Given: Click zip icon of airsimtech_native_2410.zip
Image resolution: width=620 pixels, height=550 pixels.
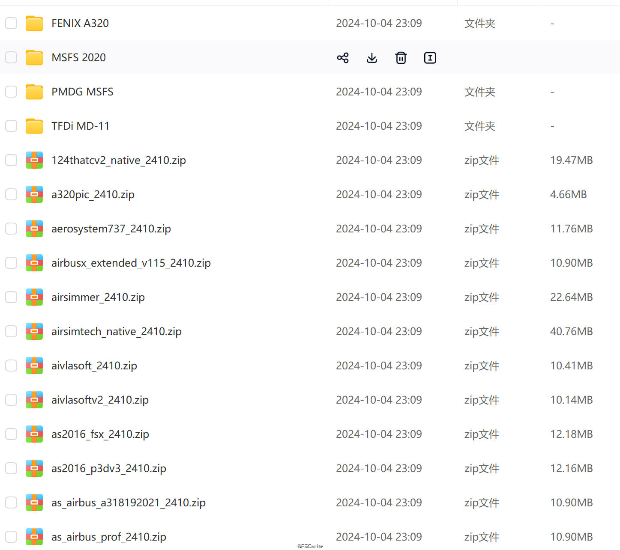Looking at the screenshot, I should [34, 331].
